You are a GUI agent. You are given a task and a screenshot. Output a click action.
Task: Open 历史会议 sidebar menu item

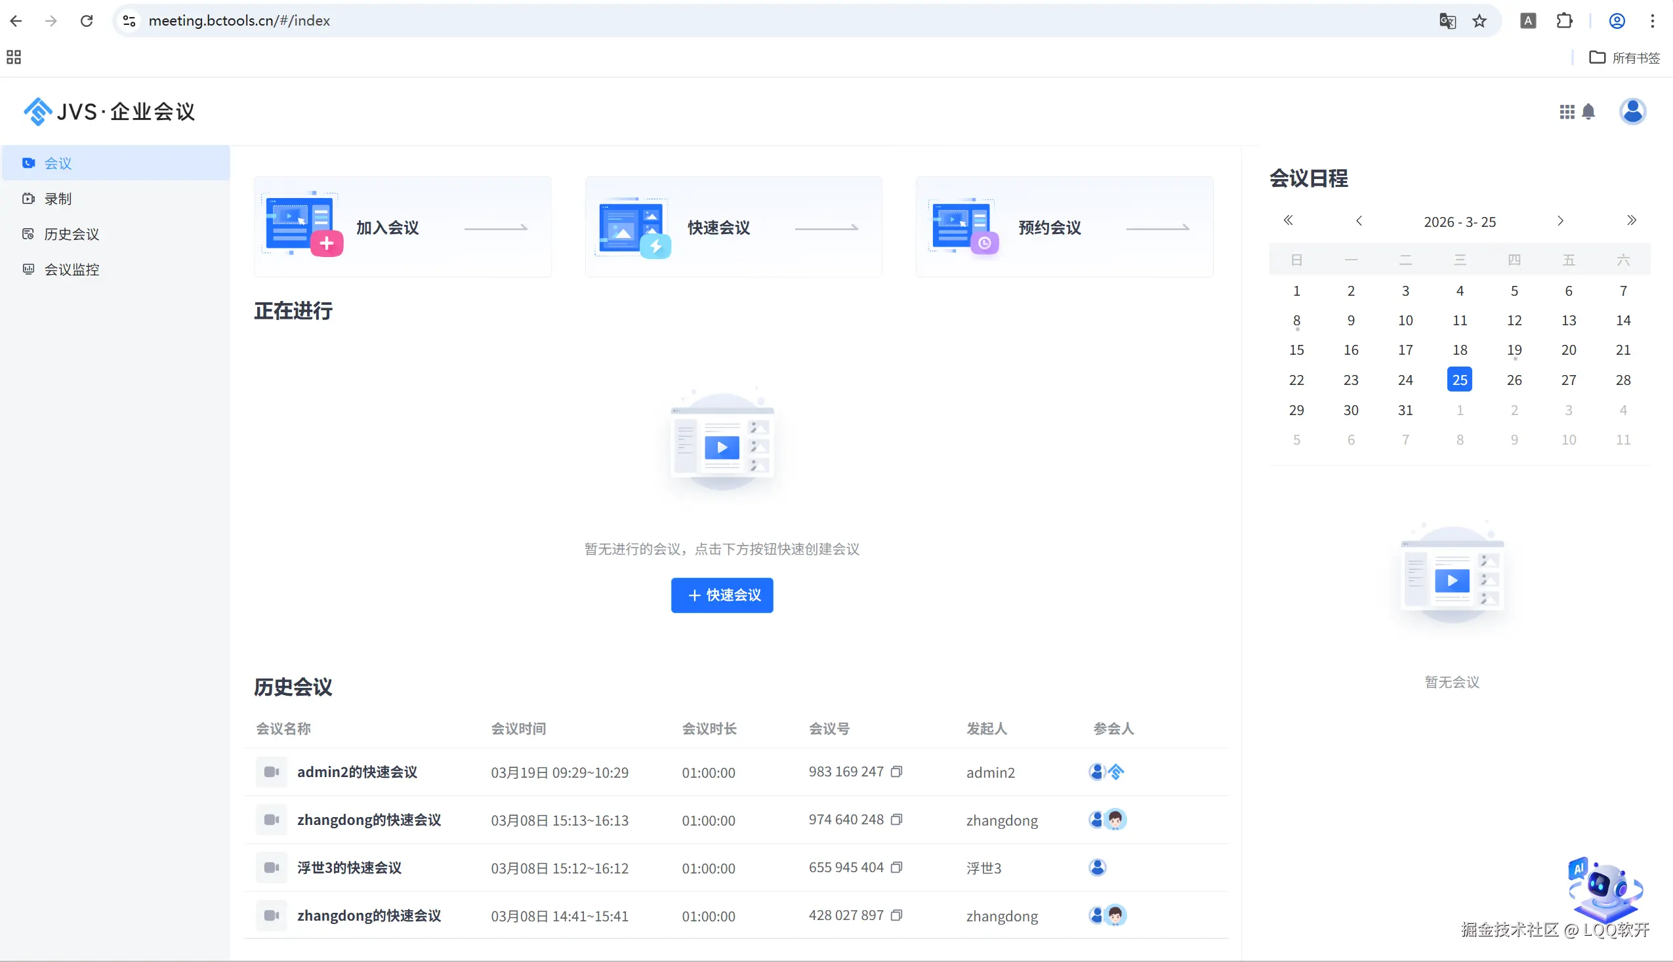[x=72, y=234]
